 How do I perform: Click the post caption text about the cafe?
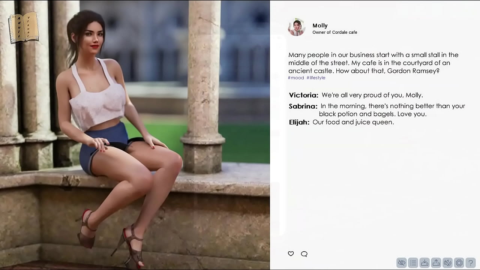tap(373, 63)
